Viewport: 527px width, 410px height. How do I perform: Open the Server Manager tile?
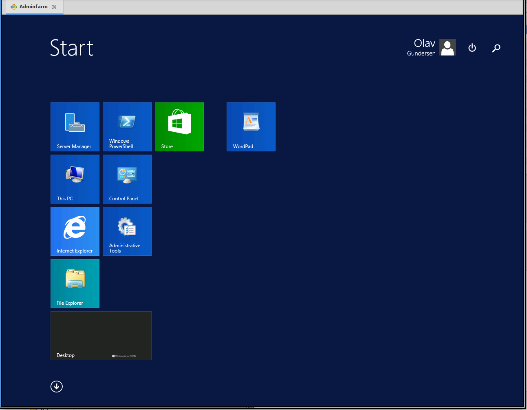pos(75,127)
